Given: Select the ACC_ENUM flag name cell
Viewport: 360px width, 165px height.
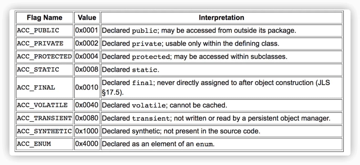Looking at the screenshot, I should (x=44, y=144).
